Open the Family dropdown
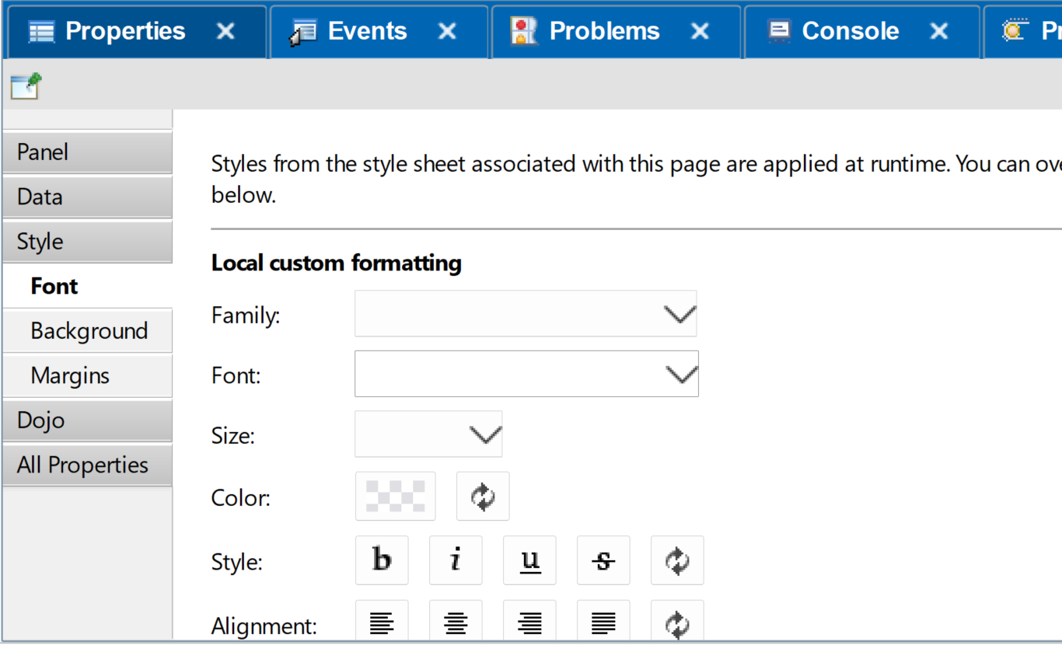 526,314
